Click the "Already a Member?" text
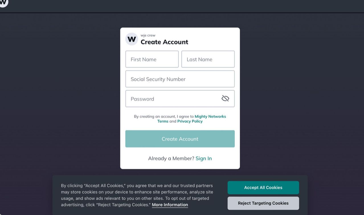 171,158
